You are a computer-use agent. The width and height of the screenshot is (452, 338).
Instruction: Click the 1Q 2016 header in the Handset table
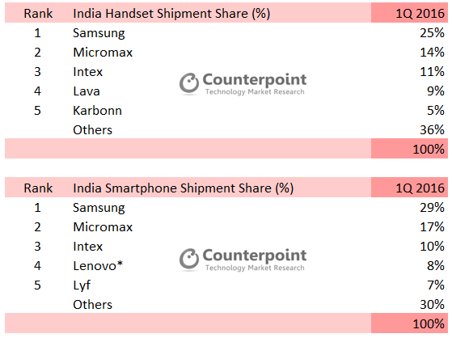pos(420,14)
